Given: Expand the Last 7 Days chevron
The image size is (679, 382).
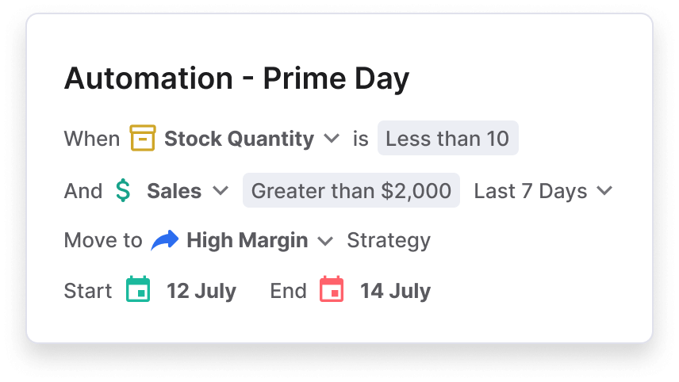Looking at the screenshot, I should 604,190.
